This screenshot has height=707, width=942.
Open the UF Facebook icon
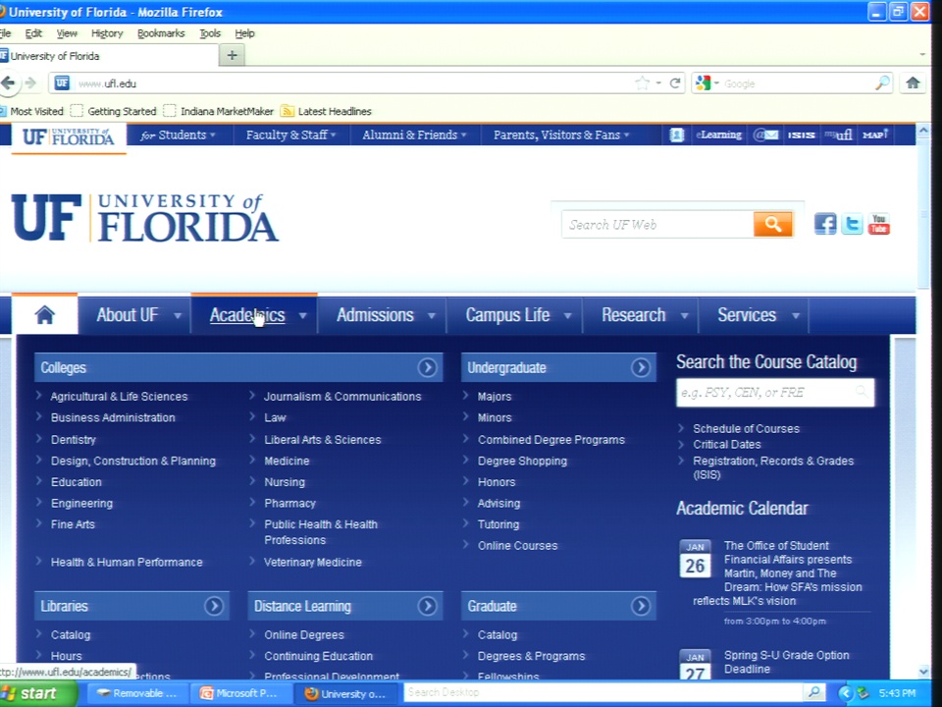pos(825,224)
